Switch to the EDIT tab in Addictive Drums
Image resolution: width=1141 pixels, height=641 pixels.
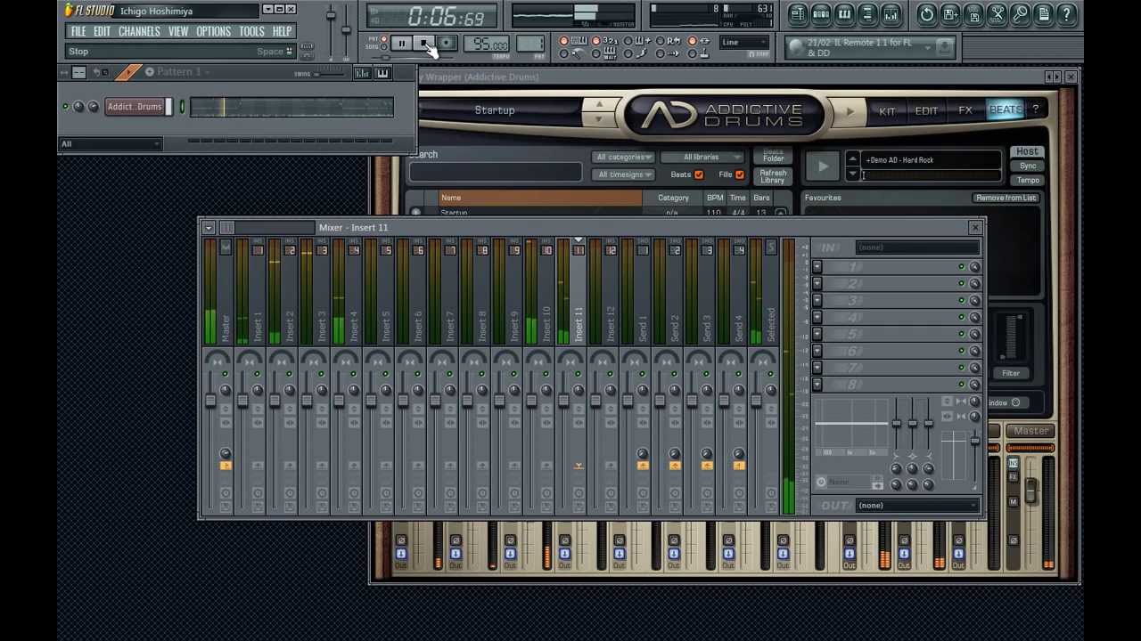(x=926, y=111)
